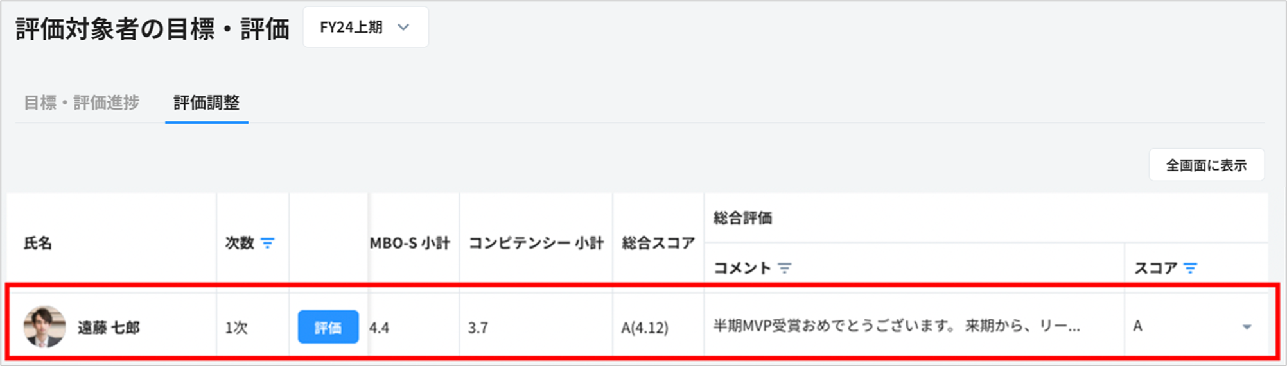Click the 3.7 competency subtotal cell
Viewport: 1287px width, 366px height.
coord(478,328)
